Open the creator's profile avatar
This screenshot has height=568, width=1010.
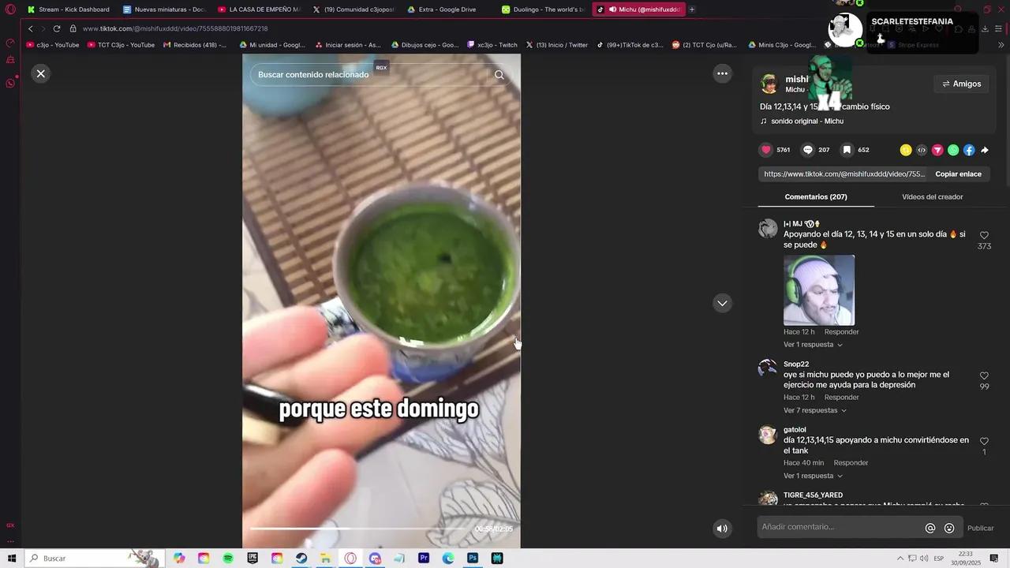(x=769, y=84)
